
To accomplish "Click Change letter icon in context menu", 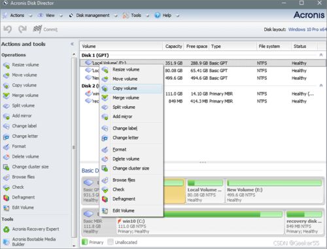I will [105, 138].
